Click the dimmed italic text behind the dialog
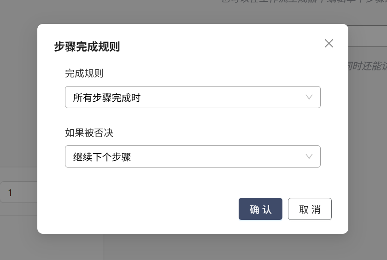The image size is (387, 260). pos(367,66)
